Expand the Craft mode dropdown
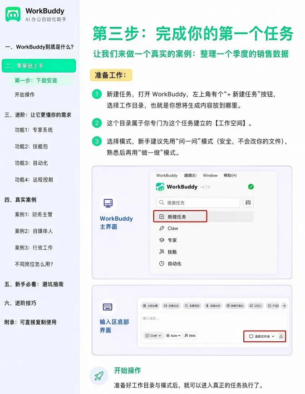The height and width of the screenshot is (394, 305). [x=153, y=335]
